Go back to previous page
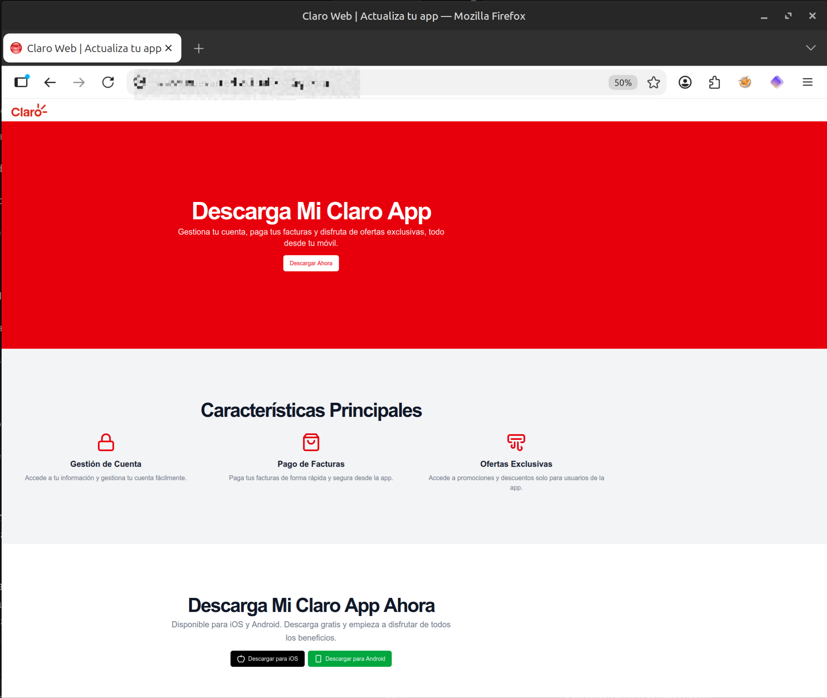The image size is (827, 698). point(50,82)
